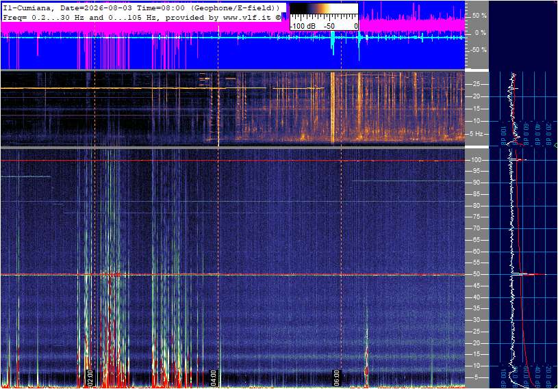Click the 95 frequency axis label
The height and width of the screenshot is (389, 558).
[476, 171]
